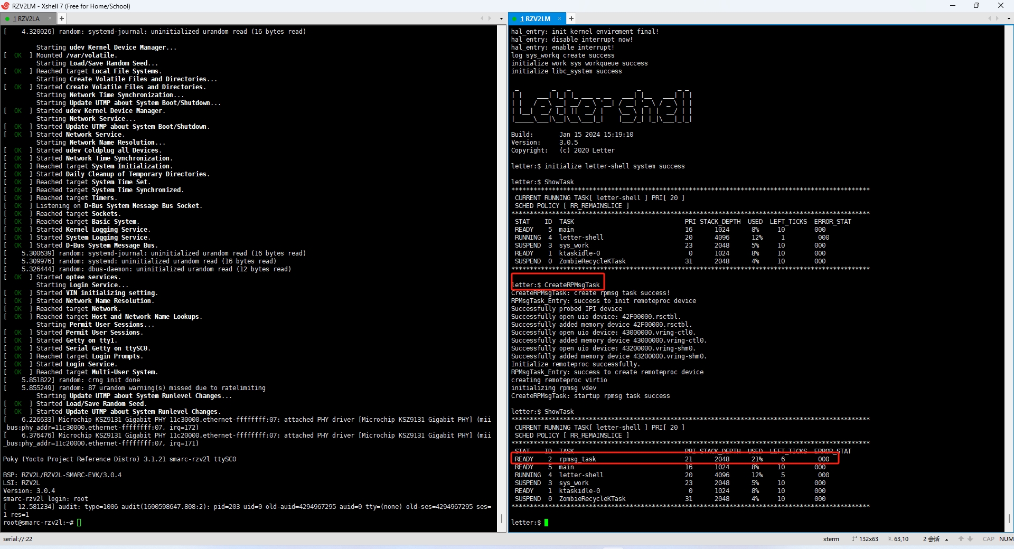This screenshot has width=1014, height=549.
Task: Click the root@smarc-rzv2l prompt line
Action: coord(42,523)
